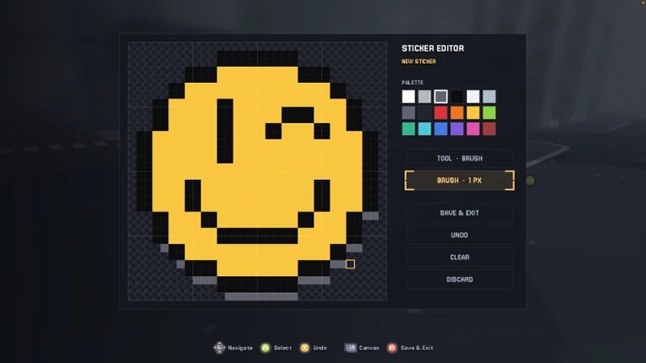The width and height of the screenshot is (646, 363).
Task: Choose the pink palette swatch
Action: click(473, 128)
